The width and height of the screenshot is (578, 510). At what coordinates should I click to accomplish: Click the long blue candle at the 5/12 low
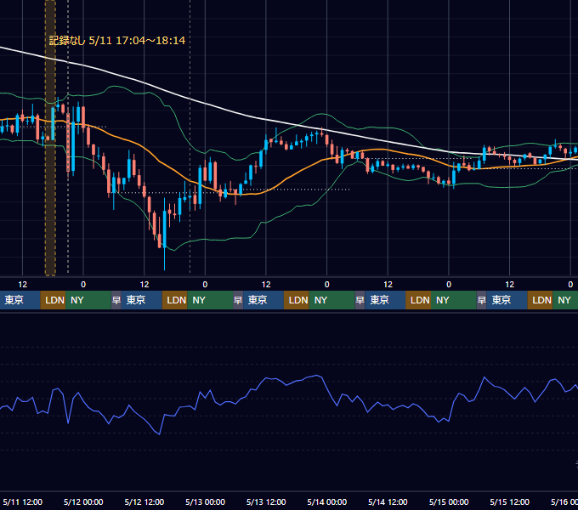[x=164, y=229]
